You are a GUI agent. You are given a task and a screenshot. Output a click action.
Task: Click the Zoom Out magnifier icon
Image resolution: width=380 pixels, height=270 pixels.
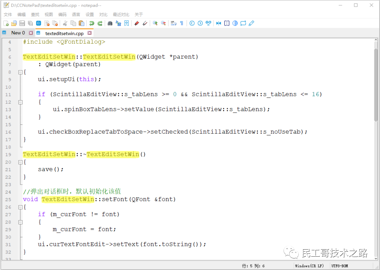tap(163, 23)
